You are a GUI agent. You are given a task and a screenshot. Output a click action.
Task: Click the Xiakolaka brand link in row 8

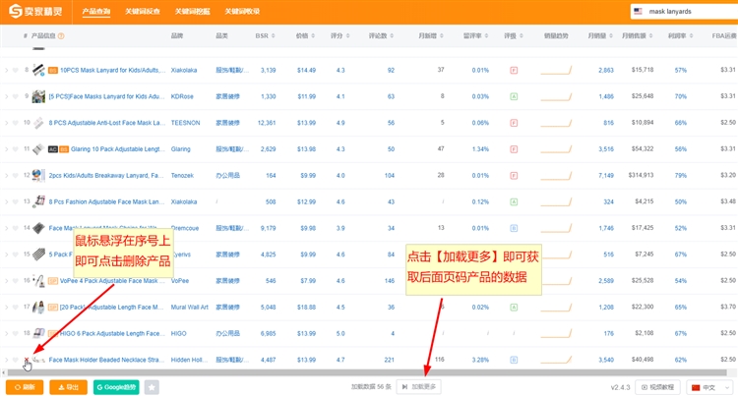184,71
